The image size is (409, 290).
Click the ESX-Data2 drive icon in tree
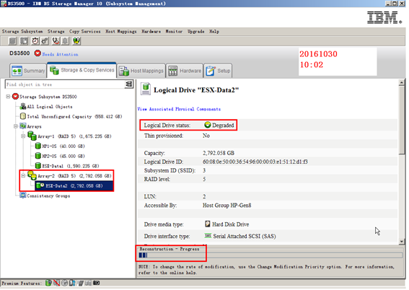click(40, 185)
